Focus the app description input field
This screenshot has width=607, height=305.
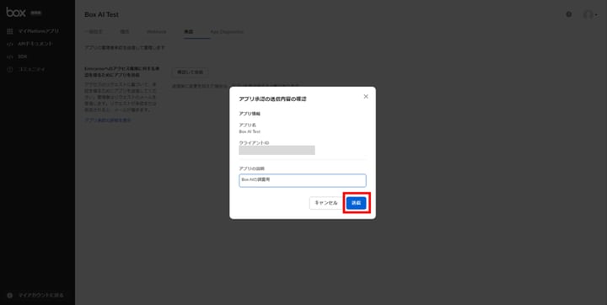coord(303,180)
